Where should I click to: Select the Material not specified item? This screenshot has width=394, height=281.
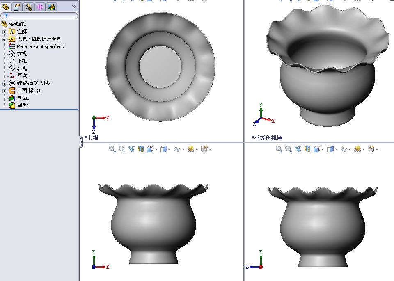(41, 46)
